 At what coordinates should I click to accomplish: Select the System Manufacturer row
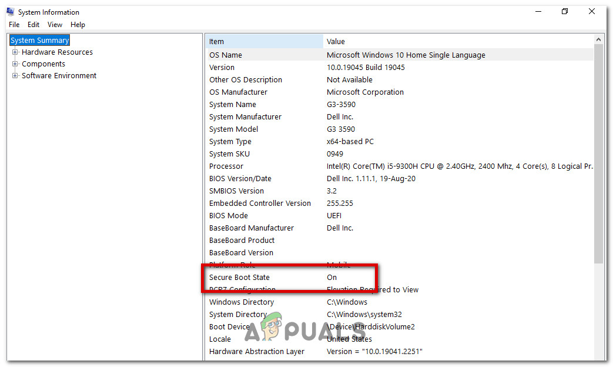click(400, 117)
